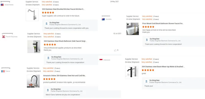Viewport: 205px width, 99px height.
Task: Click the thumbs-up like icon
Action: click(115, 50)
